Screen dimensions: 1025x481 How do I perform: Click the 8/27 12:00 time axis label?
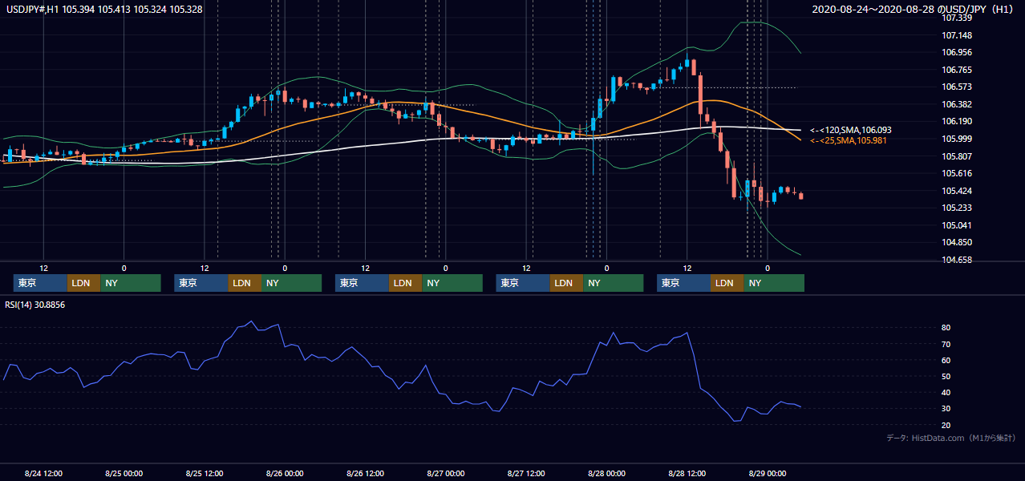pos(526,474)
